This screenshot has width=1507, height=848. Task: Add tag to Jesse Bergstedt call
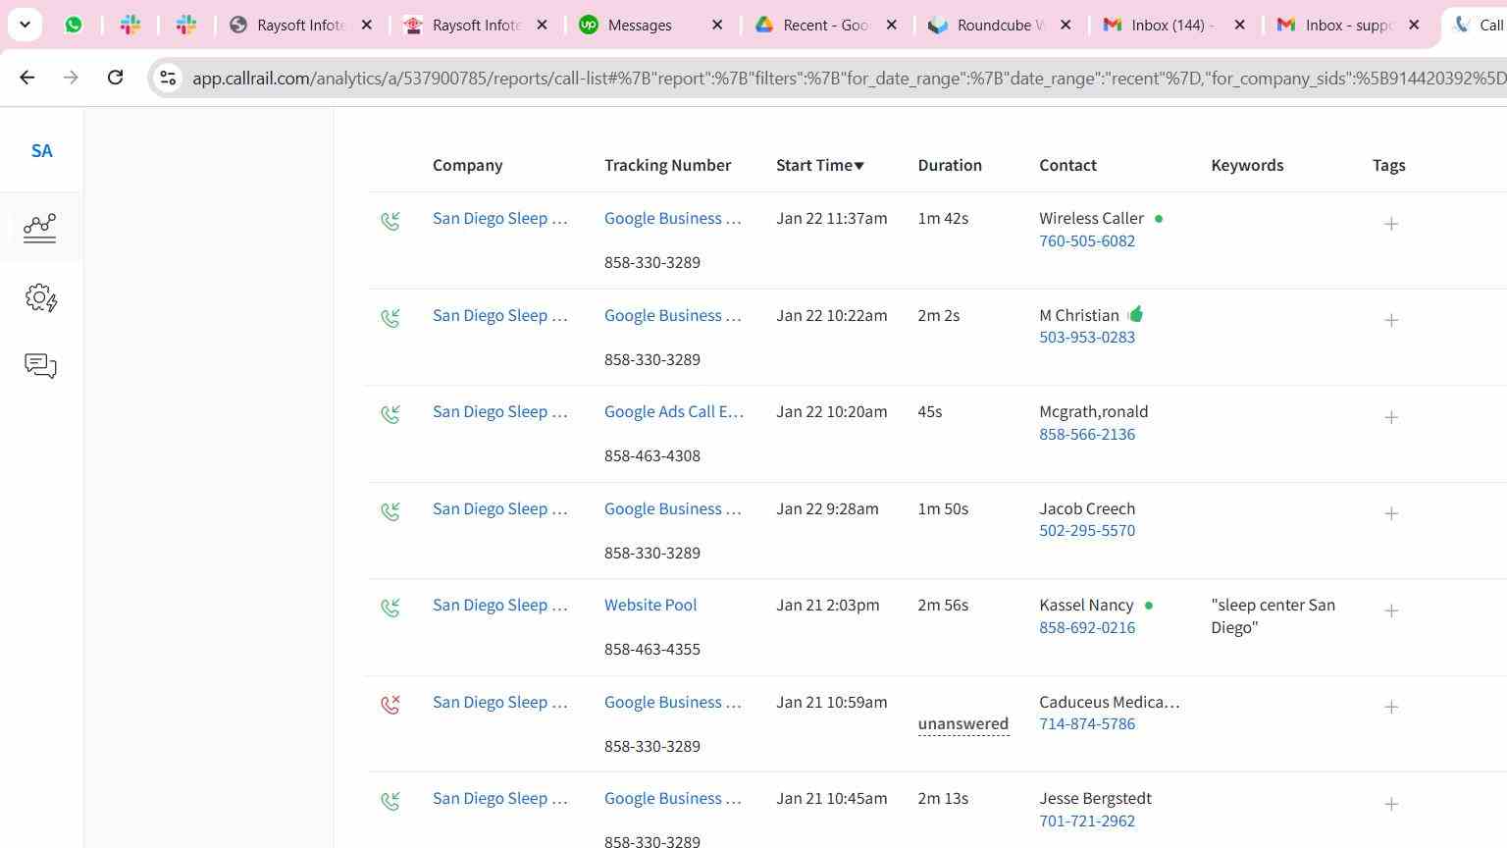1391,804
